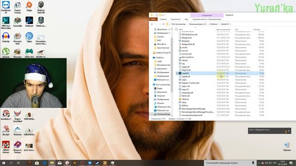Viewport: 296px width, 166px height.
Task: Open the ePSXe gamepad desktop shortcut
Action: (29, 53)
